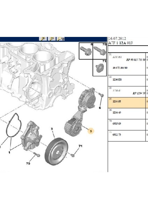The width and height of the screenshot is (148, 209).
Task: Select table row 06 part reference
Action: [117, 113]
